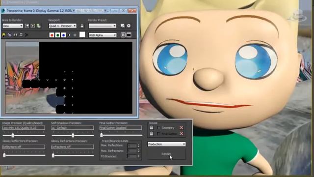This screenshot has height=177, width=314.
Task: Click the 3ds Max window title icon
Action: 3,11
